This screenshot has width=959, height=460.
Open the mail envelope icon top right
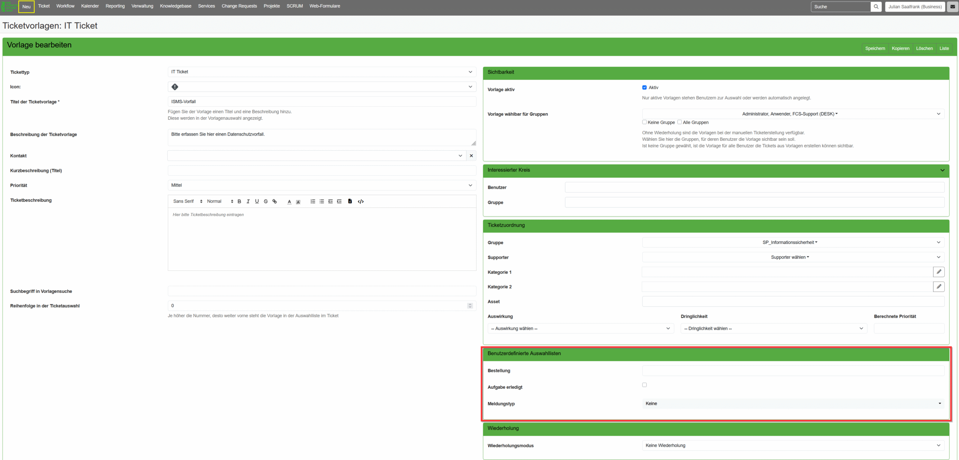click(x=953, y=7)
